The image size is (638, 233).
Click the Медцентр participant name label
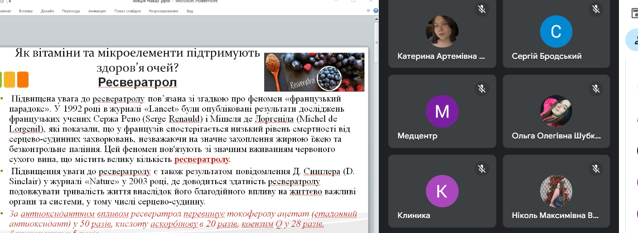(417, 136)
